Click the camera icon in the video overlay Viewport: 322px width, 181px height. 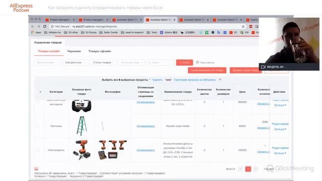(x=263, y=67)
